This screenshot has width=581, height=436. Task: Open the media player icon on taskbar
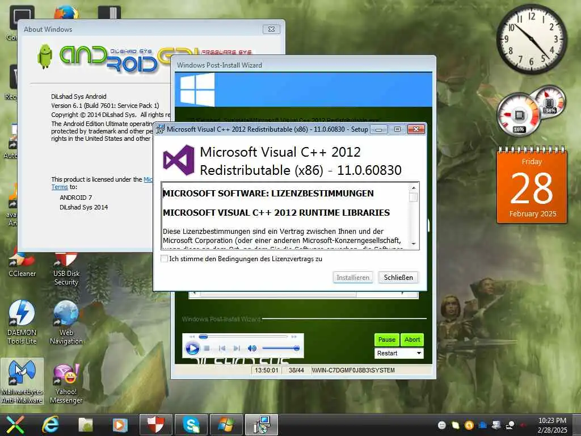[120, 425]
